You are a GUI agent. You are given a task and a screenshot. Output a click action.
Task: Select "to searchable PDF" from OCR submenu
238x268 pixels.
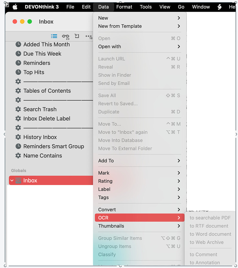pos(210,217)
